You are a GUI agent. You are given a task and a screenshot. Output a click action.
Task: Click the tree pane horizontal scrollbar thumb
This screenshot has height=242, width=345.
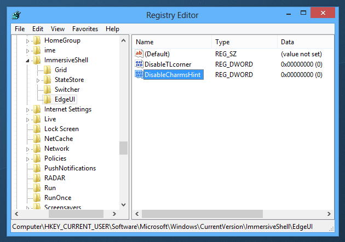(76, 214)
